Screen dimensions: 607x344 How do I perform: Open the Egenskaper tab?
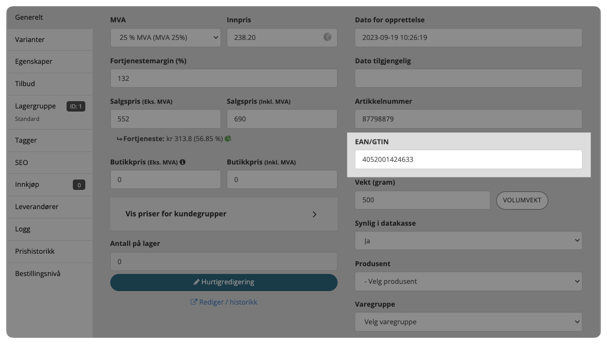coord(34,61)
